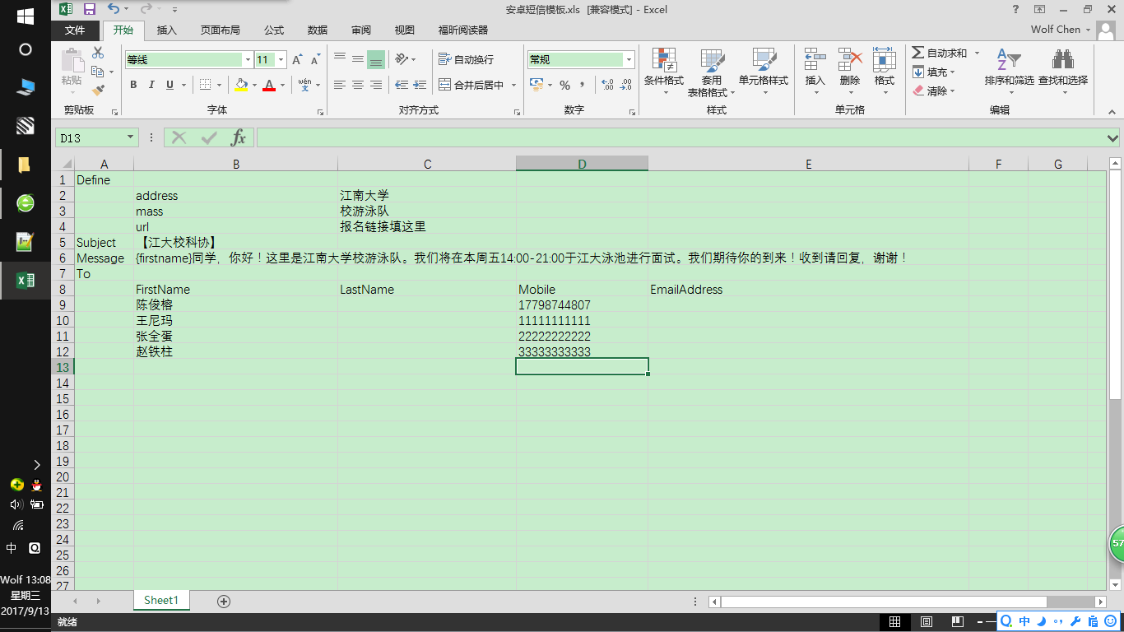Toggle Bold formatting
Screen dimensions: 1124x632
pos(133,85)
